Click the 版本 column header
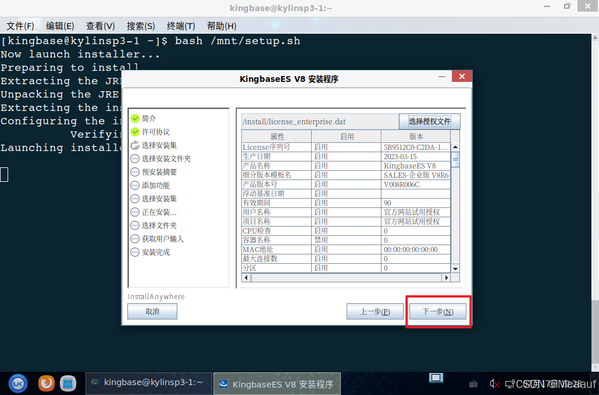599x395 pixels. (x=416, y=137)
